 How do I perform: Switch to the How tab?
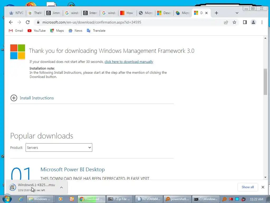(x=127, y=13)
